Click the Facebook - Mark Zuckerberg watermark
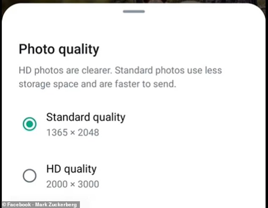 pos(40,205)
